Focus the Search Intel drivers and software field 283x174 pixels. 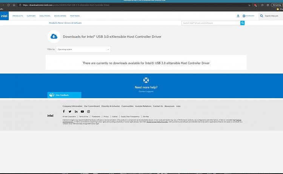(x=211, y=23)
